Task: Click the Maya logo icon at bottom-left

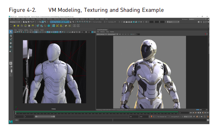Action: pyautogui.click(x=11, y=122)
